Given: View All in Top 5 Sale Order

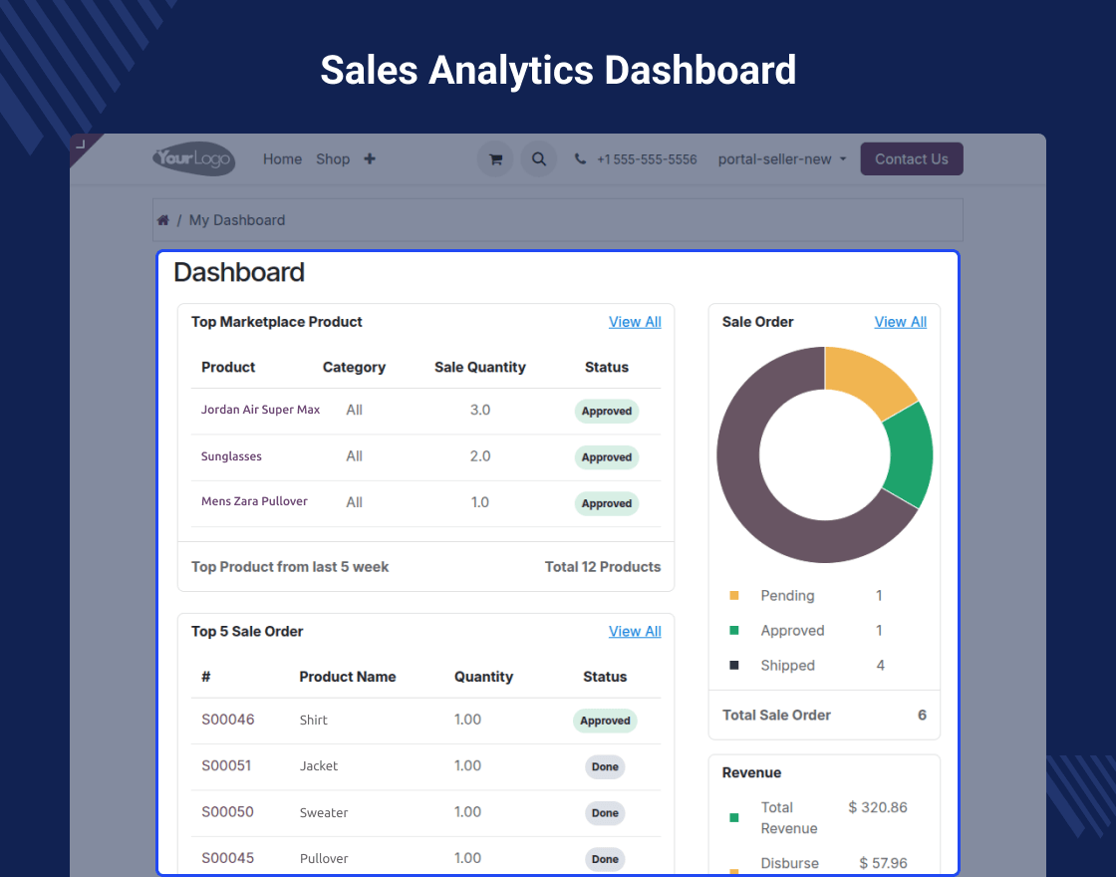Looking at the screenshot, I should click(635, 632).
